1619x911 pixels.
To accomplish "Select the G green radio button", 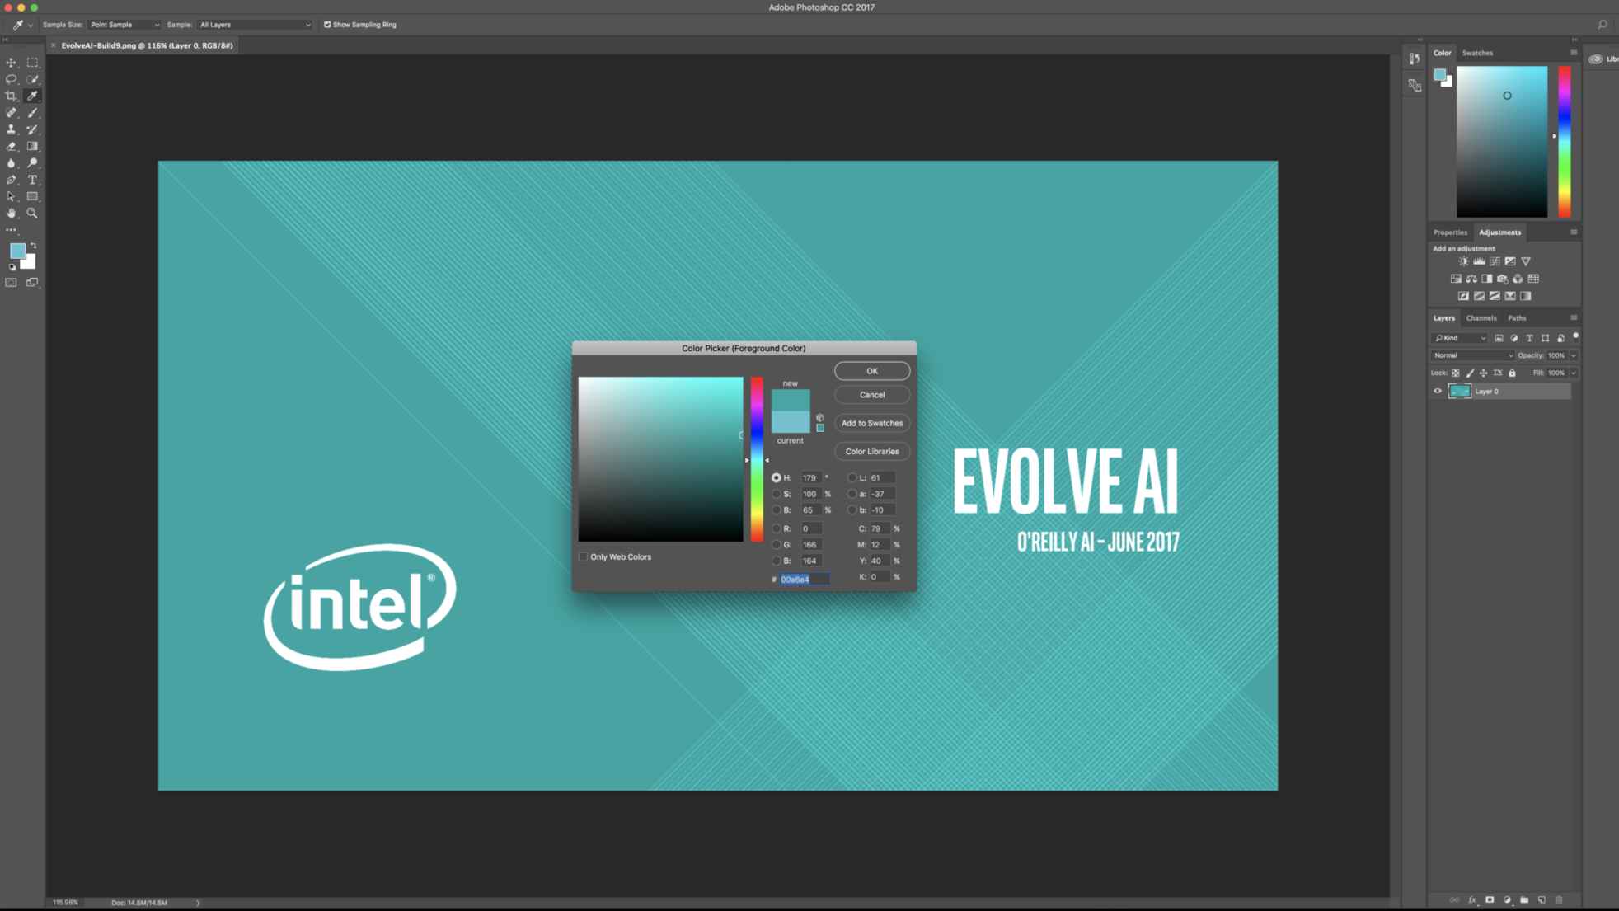I will pos(776,544).
